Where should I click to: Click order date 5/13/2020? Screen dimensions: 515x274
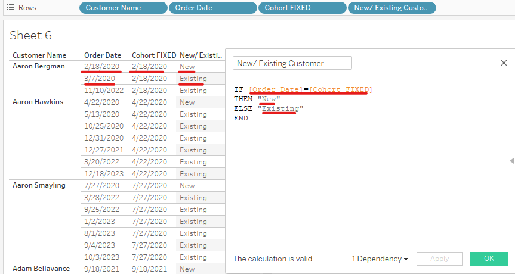[101, 114]
